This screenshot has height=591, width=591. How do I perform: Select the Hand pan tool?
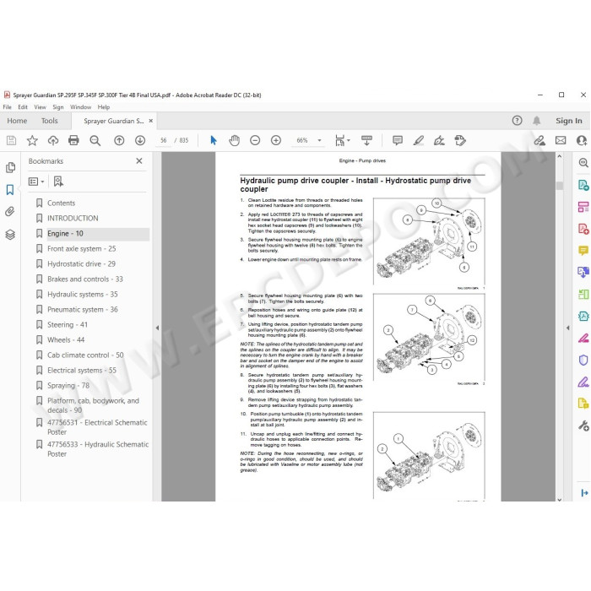tap(234, 141)
